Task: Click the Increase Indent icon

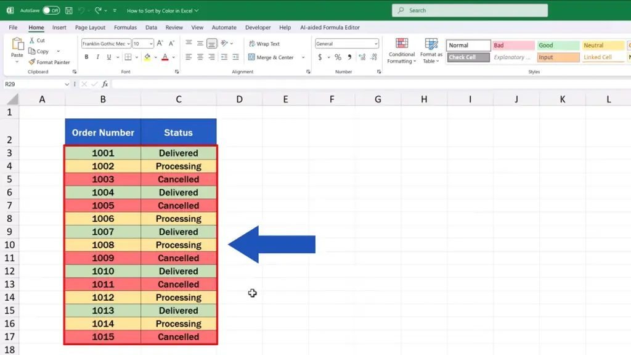Action: (x=235, y=57)
